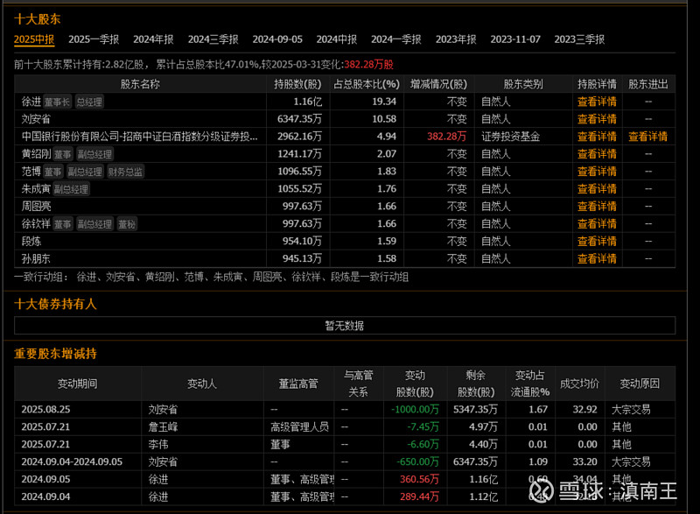Click the 董秘 tag beside 徐钦祥
Viewport: 700px width, 514px height.
pyautogui.click(x=127, y=224)
